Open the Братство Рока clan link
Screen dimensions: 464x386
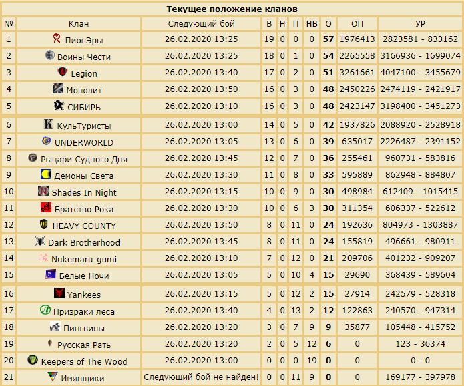(84, 210)
